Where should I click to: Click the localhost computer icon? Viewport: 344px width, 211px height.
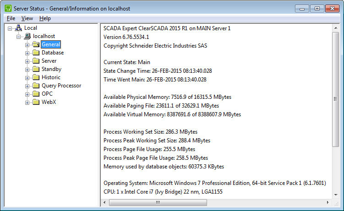[27, 36]
